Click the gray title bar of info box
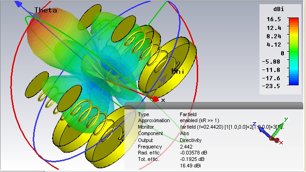 [214, 106]
